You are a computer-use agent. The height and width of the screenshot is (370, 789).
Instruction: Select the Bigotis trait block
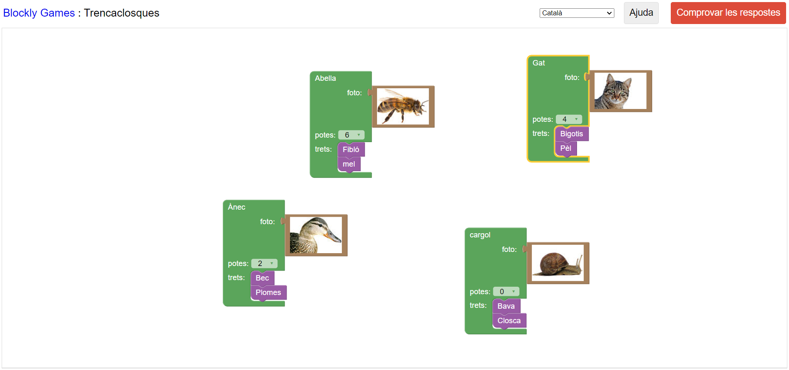pos(571,134)
